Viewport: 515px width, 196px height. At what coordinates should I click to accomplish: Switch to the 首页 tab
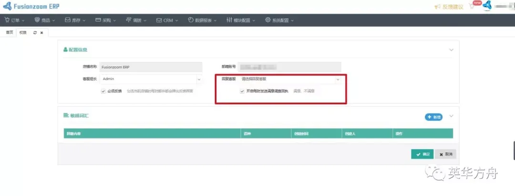pos(10,32)
